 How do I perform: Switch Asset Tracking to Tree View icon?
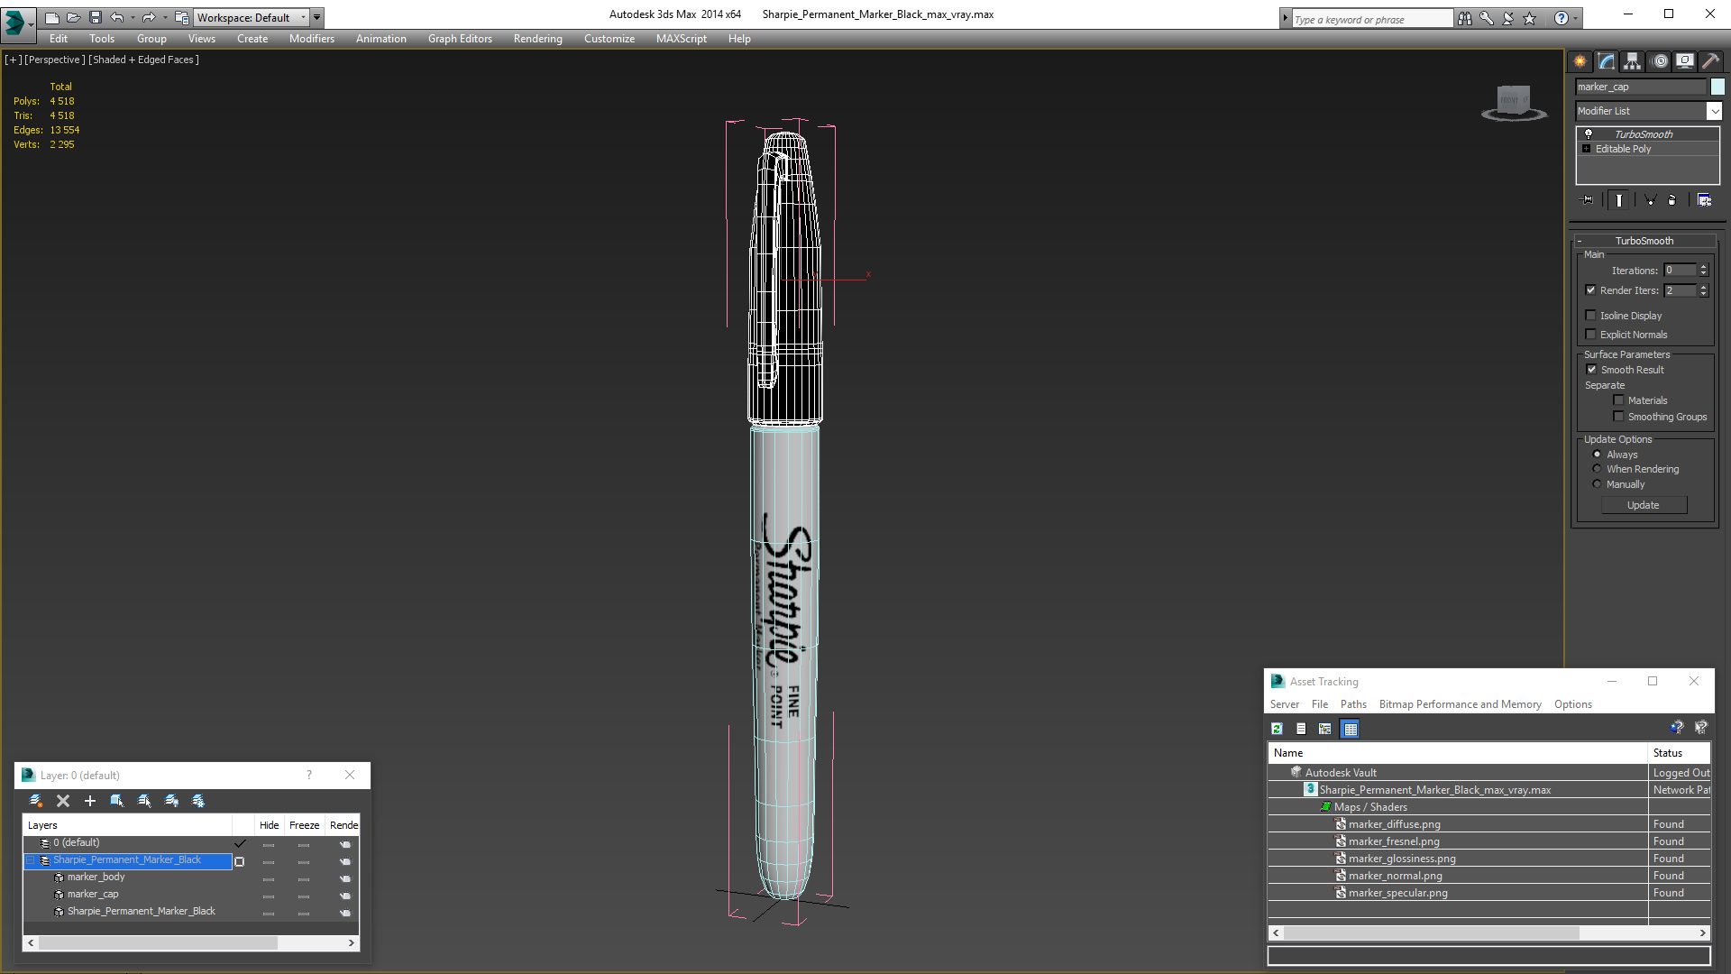pos(1325,729)
